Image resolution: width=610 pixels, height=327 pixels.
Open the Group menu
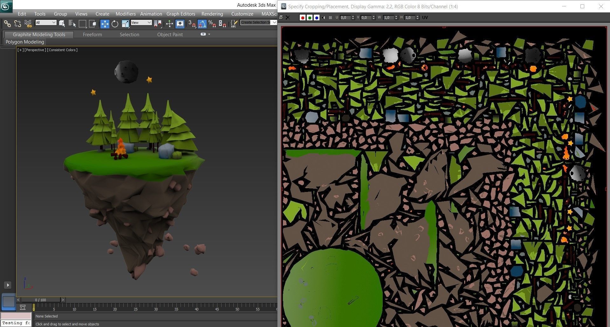60,14
